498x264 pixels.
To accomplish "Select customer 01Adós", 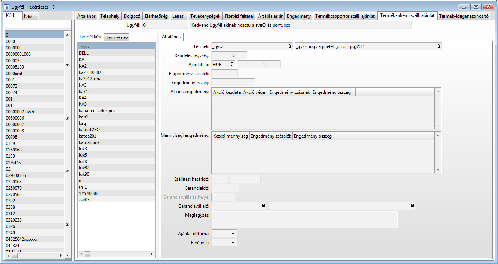I will (35, 162).
